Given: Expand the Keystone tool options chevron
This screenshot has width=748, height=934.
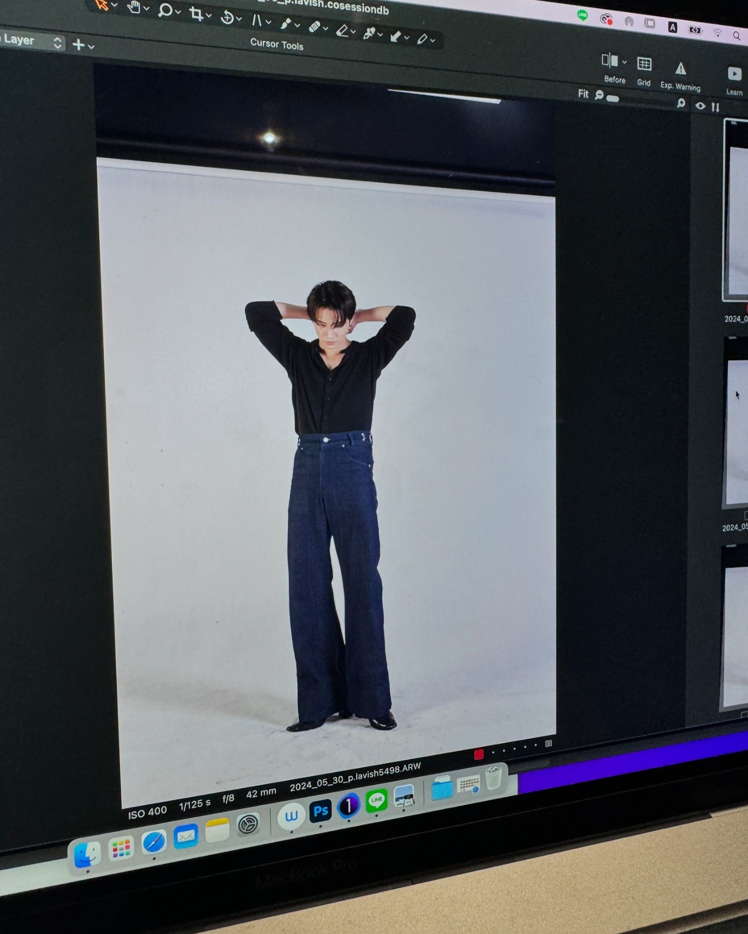Looking at the screenshot, I should pyautogui.click(x=269, y=22).
